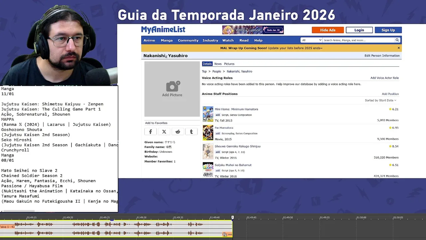Click add button under Fw:Hamatora
Viewport: 426px width, 240px height.
pos(218,133)
